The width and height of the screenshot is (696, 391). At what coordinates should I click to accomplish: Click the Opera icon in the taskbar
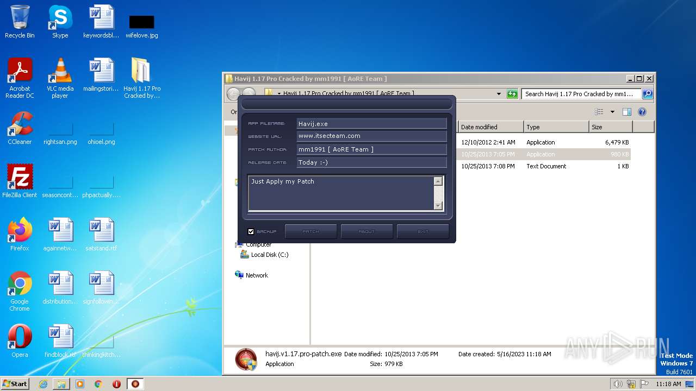[x=117, y=384]
